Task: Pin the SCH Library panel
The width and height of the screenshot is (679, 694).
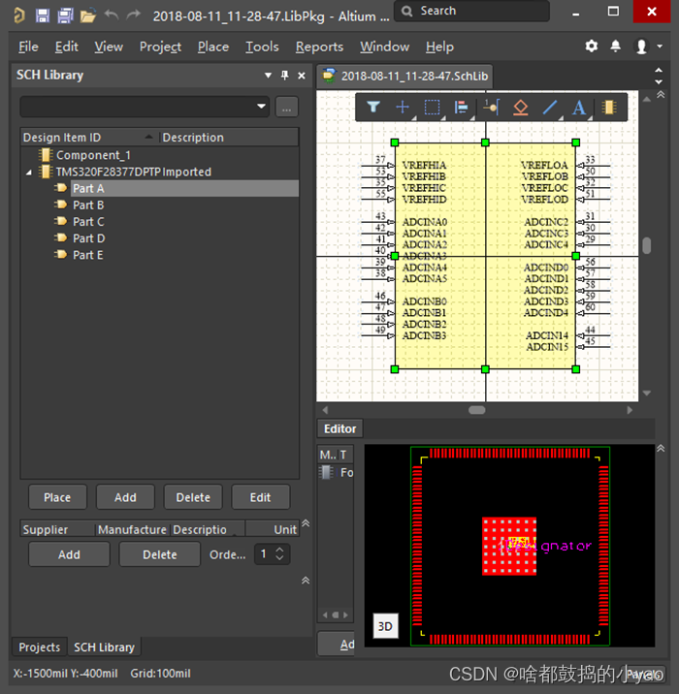Action: coord(284,76)
